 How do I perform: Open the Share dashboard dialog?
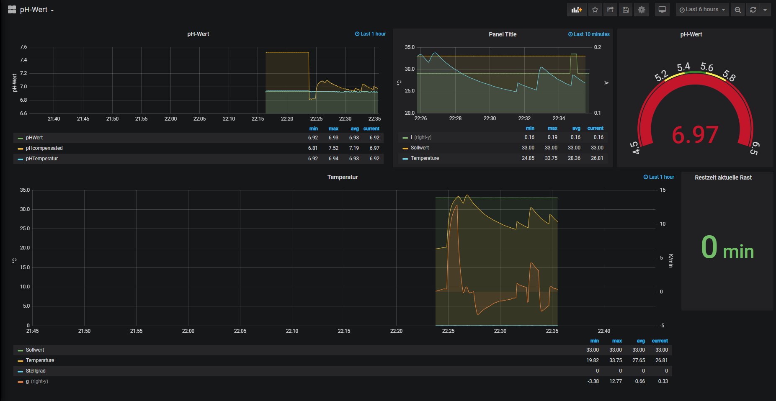tap(611, 10)
